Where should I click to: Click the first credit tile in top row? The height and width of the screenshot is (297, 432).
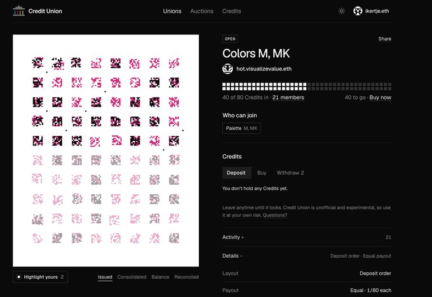pos(37,63)
